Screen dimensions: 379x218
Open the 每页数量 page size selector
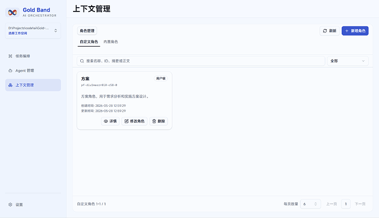310,204
